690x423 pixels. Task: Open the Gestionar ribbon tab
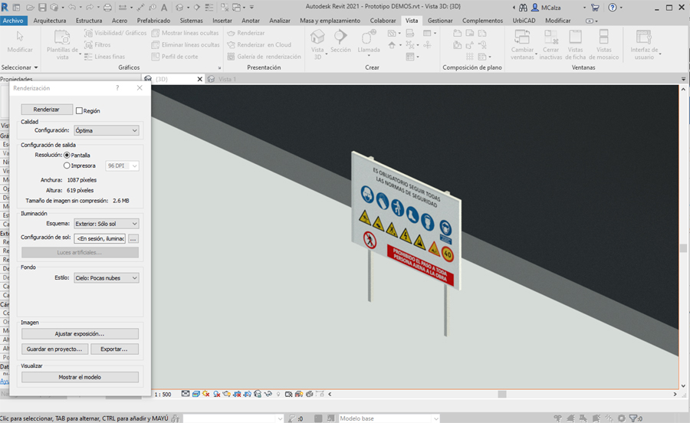439,21
